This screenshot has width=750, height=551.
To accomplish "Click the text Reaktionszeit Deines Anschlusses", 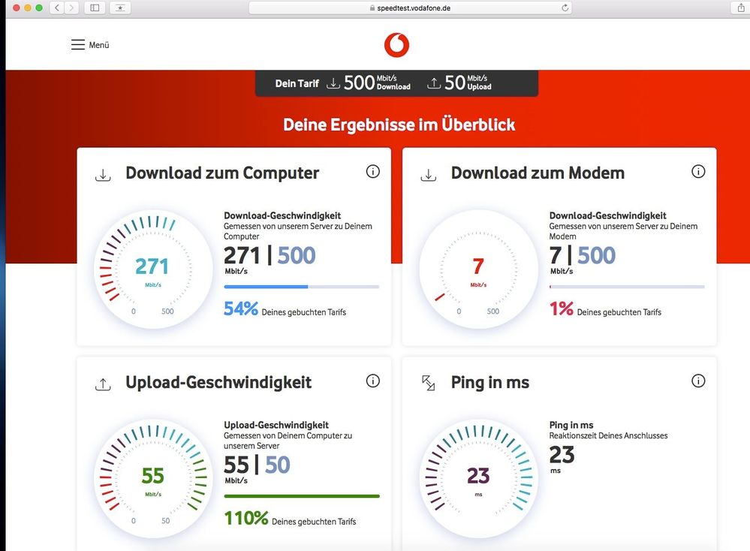I will 608,435.
